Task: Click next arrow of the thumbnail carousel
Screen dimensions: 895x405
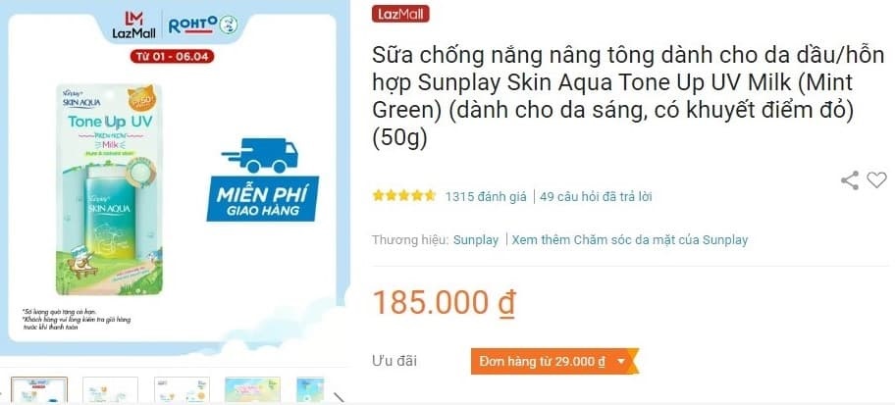Action: click(339, 396)
